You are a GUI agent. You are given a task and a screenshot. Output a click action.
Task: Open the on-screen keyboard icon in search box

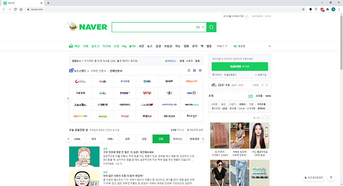tap(198, 27)
